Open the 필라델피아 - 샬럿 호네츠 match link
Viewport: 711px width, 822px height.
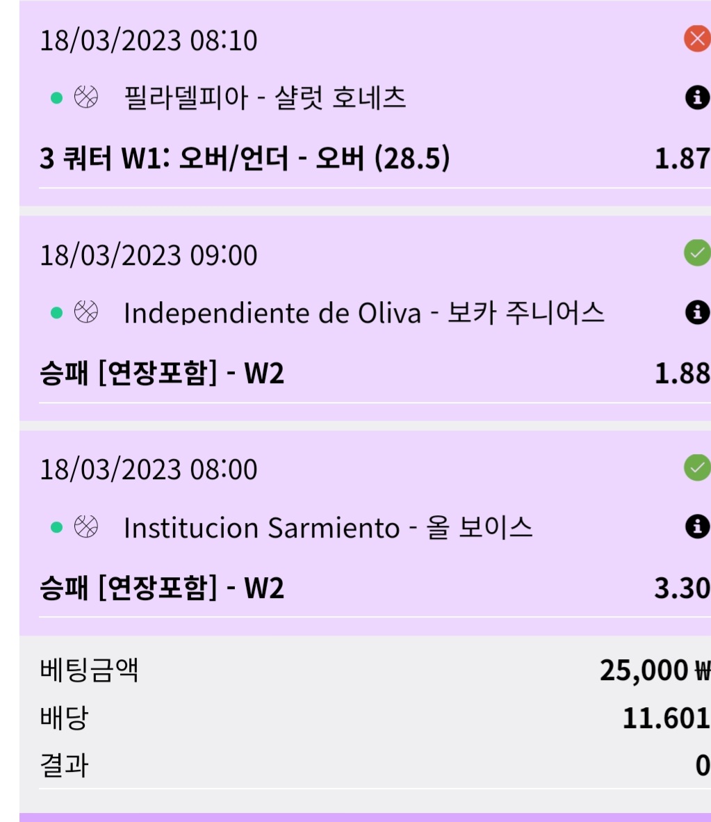click(265, 98)
